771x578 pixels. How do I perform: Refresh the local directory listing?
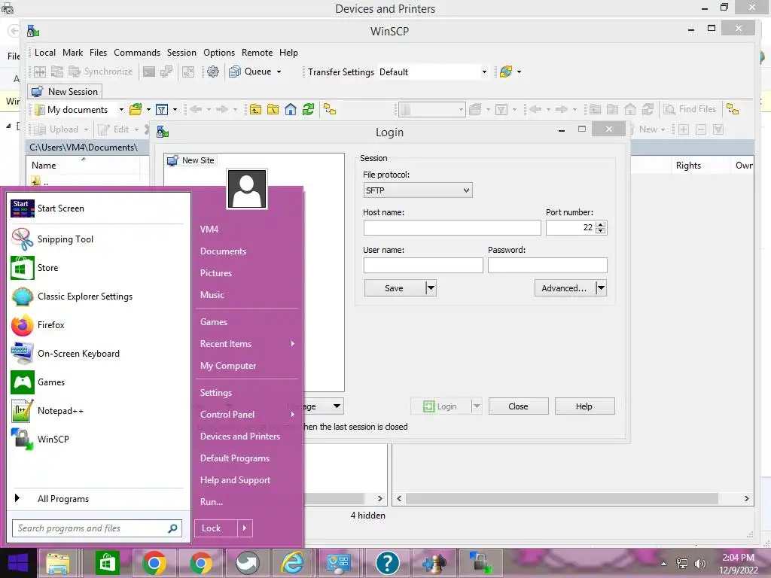[308, 109]
